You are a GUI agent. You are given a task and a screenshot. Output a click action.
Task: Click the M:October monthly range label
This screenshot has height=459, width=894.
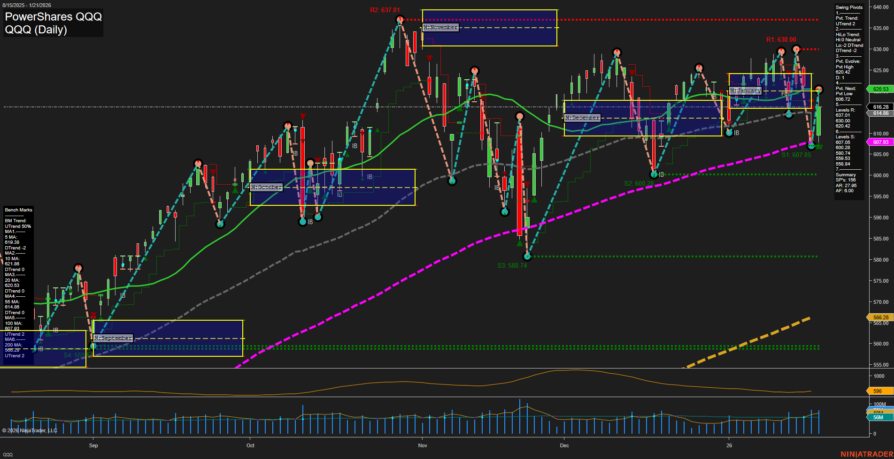pos(266,187)
